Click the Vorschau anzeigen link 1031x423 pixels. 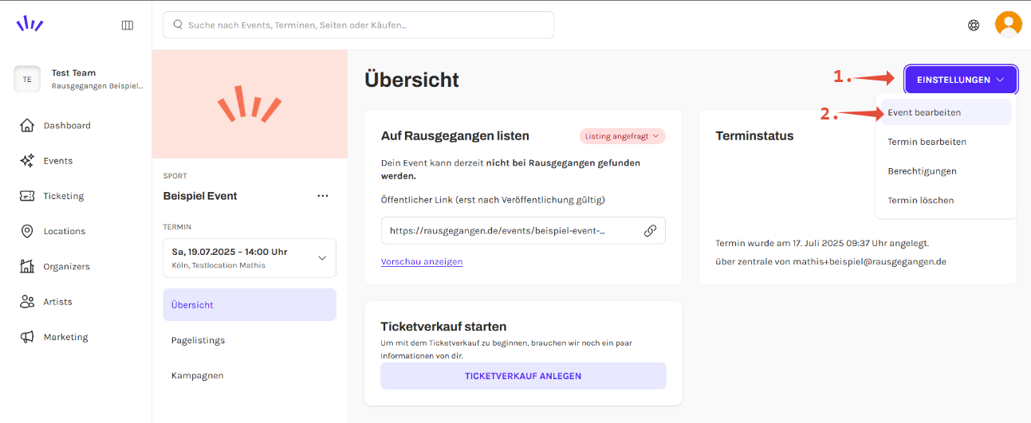click(422, 261)
